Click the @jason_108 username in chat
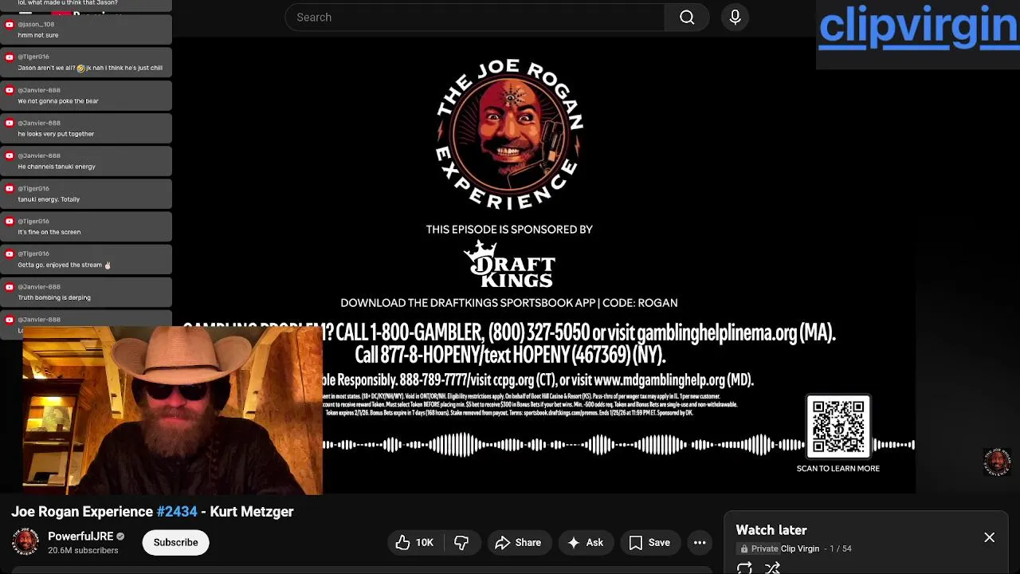1020x574 pixels. [36, 25]
